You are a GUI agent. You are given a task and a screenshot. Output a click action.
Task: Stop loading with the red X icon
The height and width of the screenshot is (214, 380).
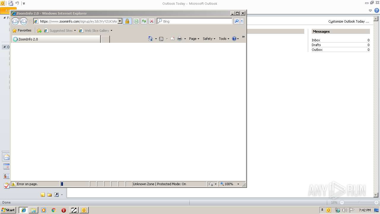(x=152, y=21)
